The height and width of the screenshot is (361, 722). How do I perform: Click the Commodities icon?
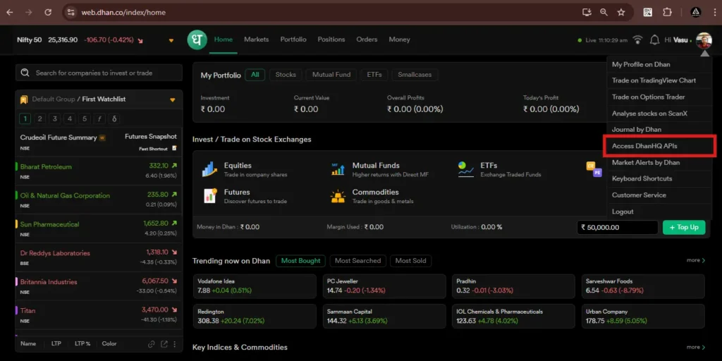[x=338, y=196]
